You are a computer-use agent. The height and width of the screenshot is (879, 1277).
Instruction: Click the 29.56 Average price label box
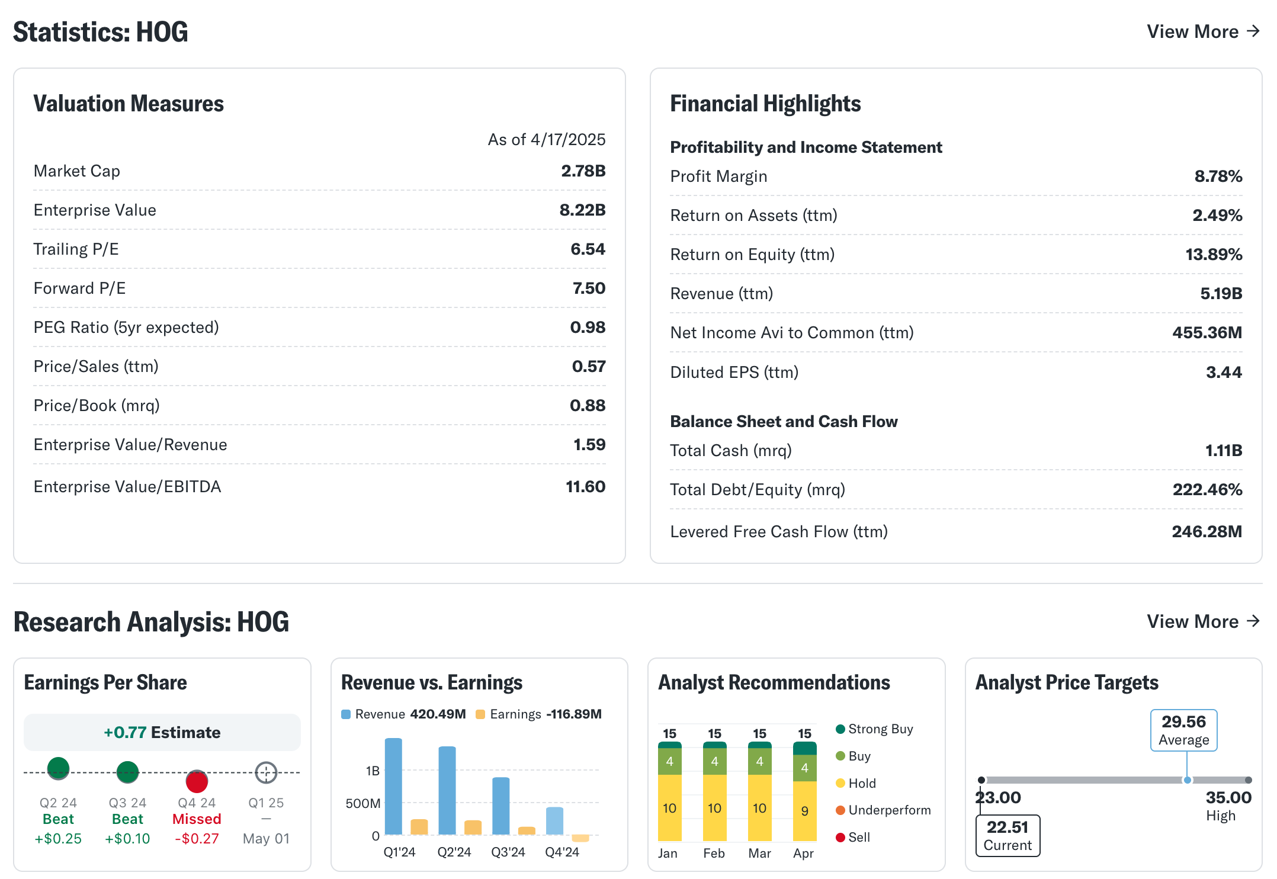coord(1183,730)
